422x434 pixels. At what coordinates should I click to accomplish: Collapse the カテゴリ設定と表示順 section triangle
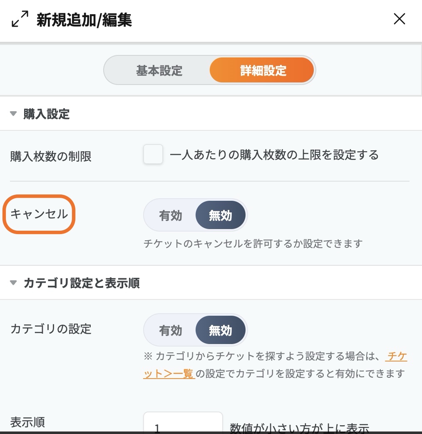click(13, 283)
